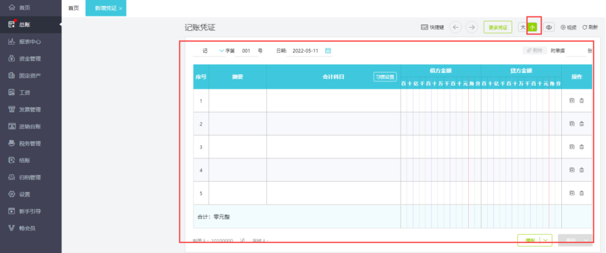
Task: Click the 合计:零元整 total text
Action: [x=214, y=216]
